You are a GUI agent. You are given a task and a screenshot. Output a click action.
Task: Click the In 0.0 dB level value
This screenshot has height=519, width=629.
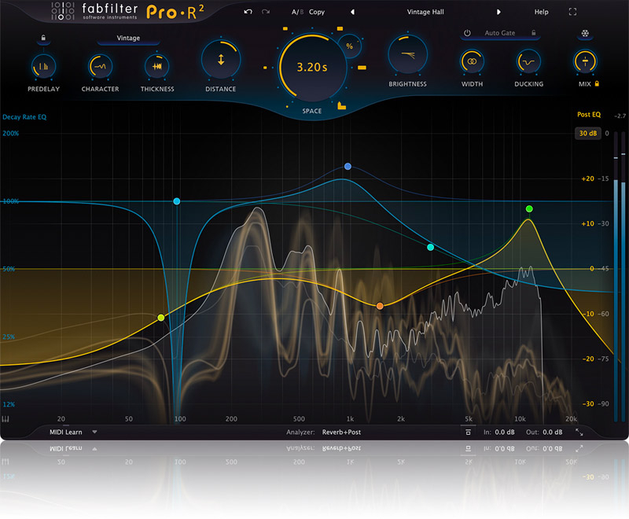point(505,432)
